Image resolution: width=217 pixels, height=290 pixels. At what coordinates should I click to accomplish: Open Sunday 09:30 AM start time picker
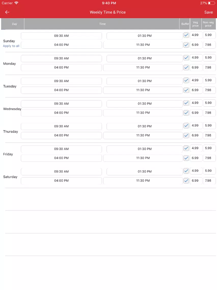pos(61,36)
